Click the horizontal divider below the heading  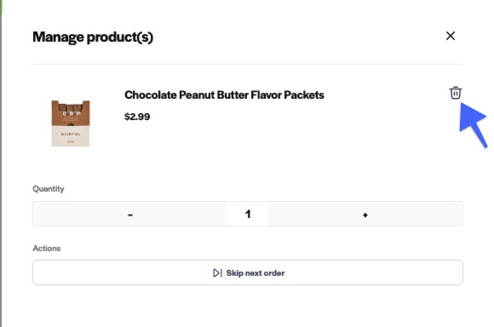(248, 64)
